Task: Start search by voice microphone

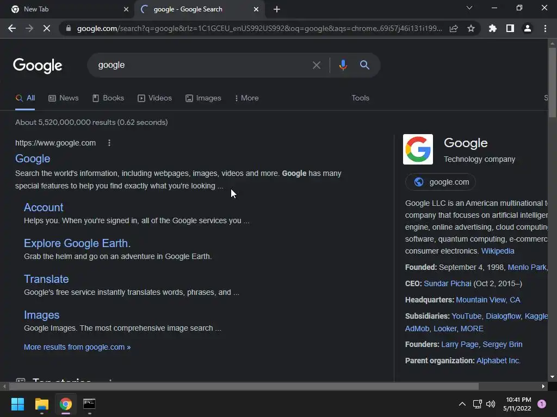Action: click(x=343, y=65)
